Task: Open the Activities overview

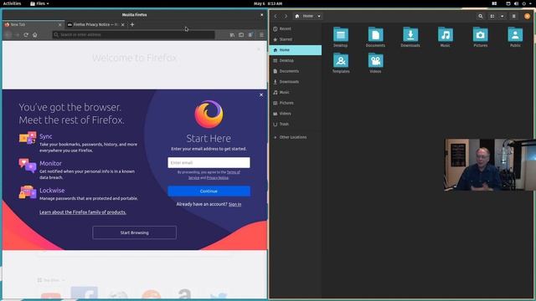Action: click(x=12, y=3)
